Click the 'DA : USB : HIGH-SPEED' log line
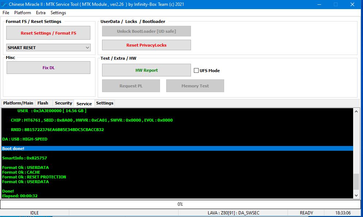Image resolution: width=363 pixels, height=217 pixels. pyautogui.click(x=25, y=139)
